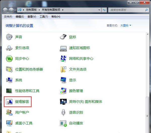
Task: Open the 编辑(E) menu
Action: [20, 17]
